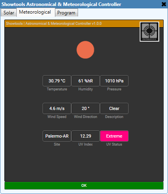168x194 pixels.
Task: Click the green OK button
Action: click(x=84, y=186)
